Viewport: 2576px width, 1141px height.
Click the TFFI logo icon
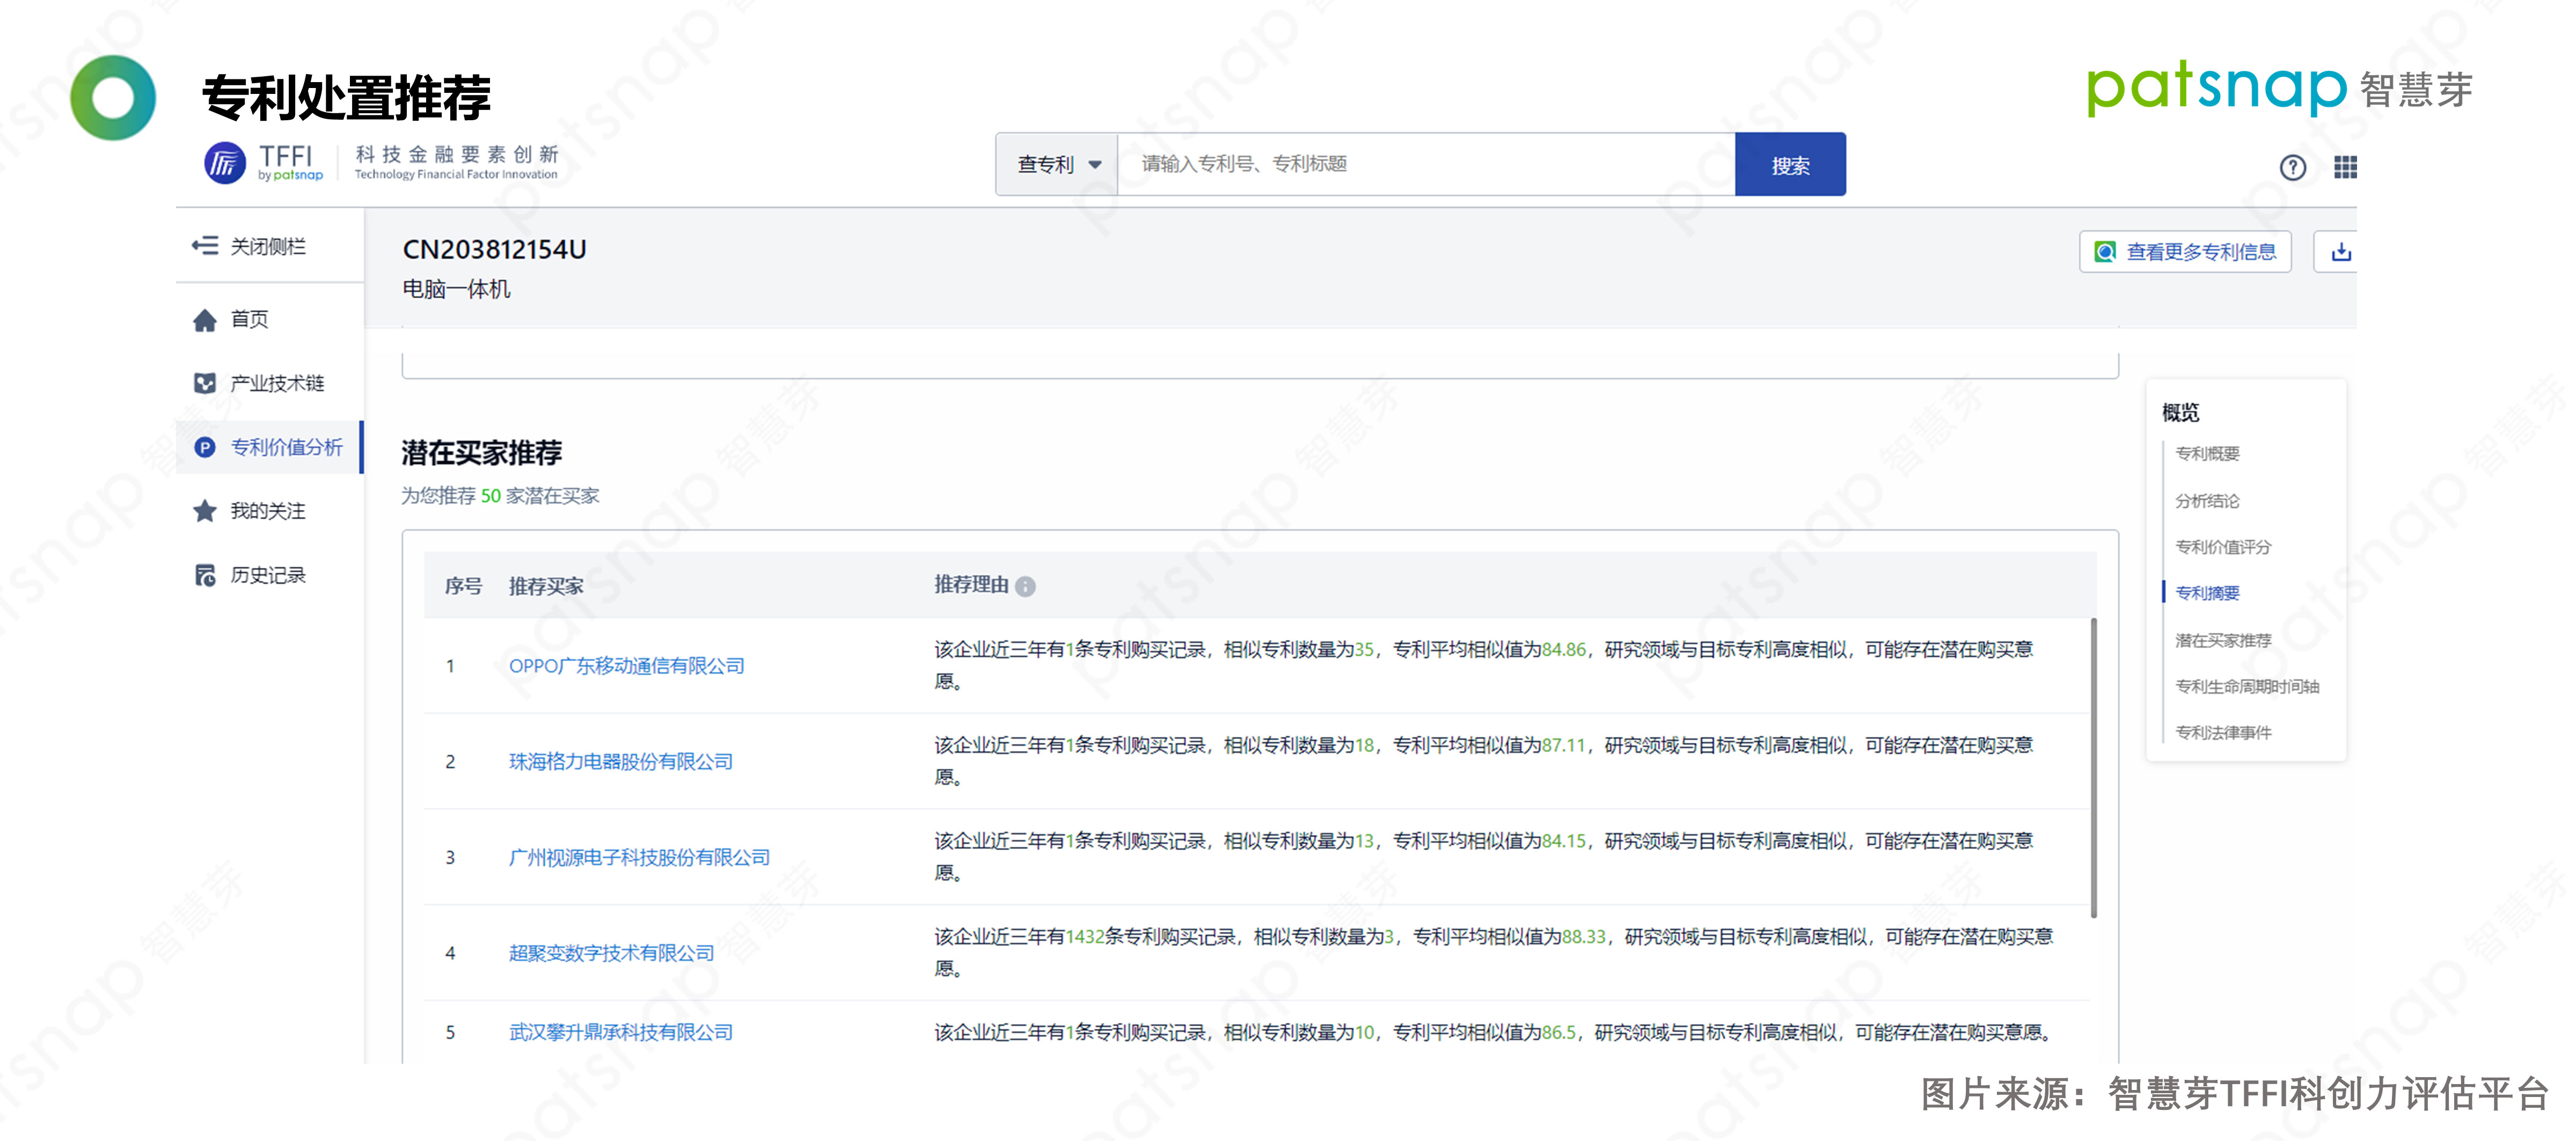(225, 163)
